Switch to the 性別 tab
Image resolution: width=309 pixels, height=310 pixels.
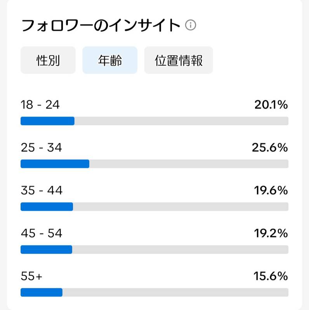(x=48, y=60)
